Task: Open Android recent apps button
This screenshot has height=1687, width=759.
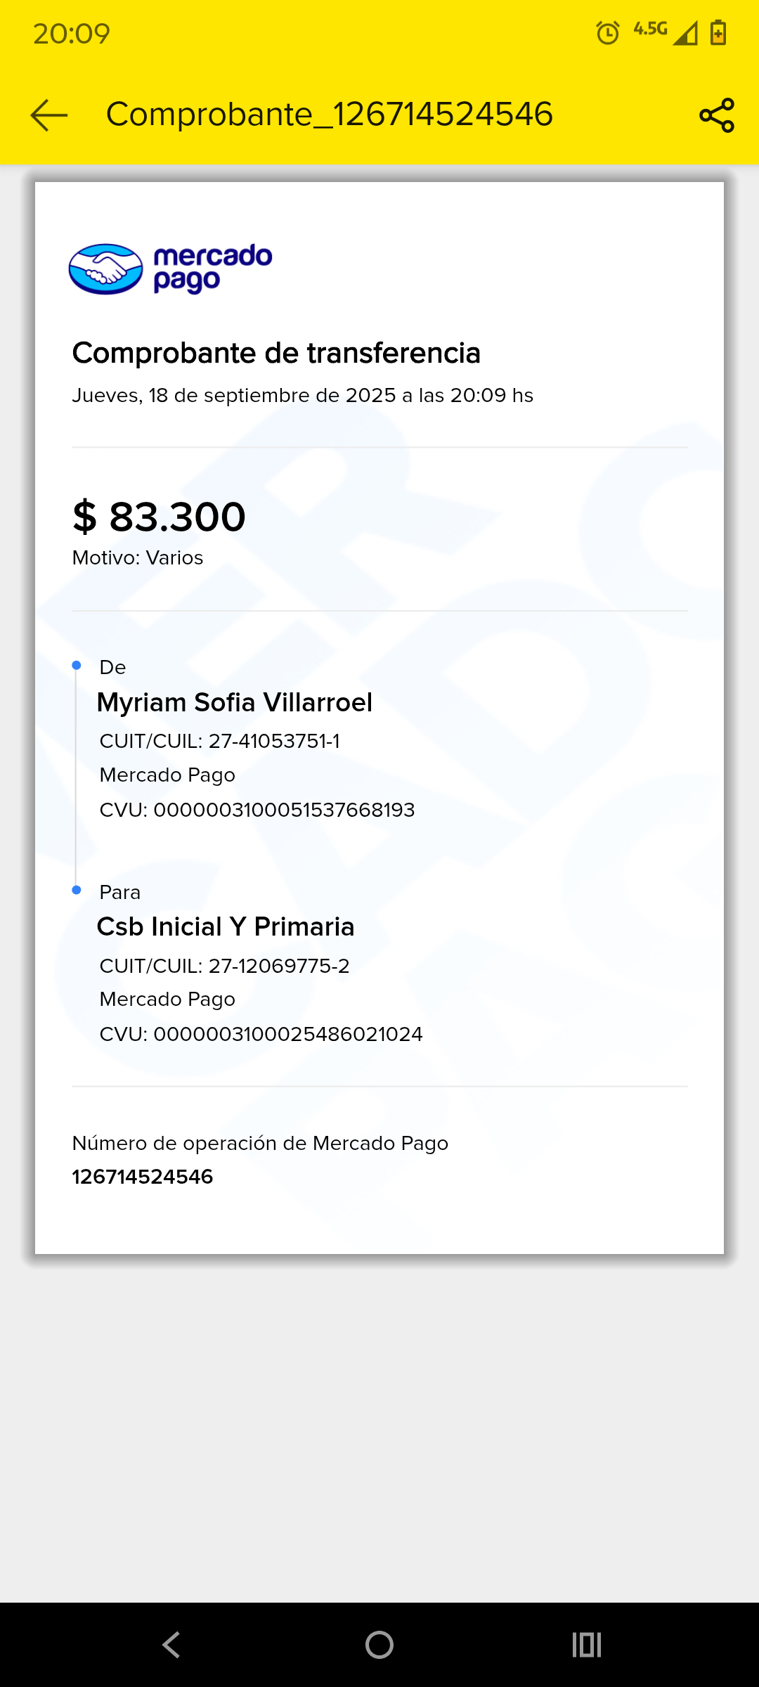Action: click(x=587, y=1645)
